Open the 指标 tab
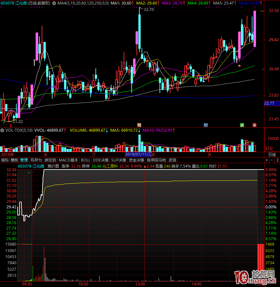This screenshot has height=287, width=280. (x=5, y=160)
